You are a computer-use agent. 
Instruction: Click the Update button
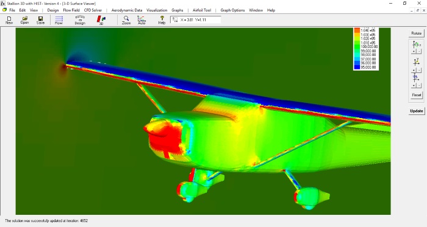pos(417,111)
